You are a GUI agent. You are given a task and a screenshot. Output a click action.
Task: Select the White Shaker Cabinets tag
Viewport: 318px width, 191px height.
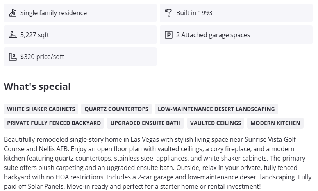pos(41,109)
